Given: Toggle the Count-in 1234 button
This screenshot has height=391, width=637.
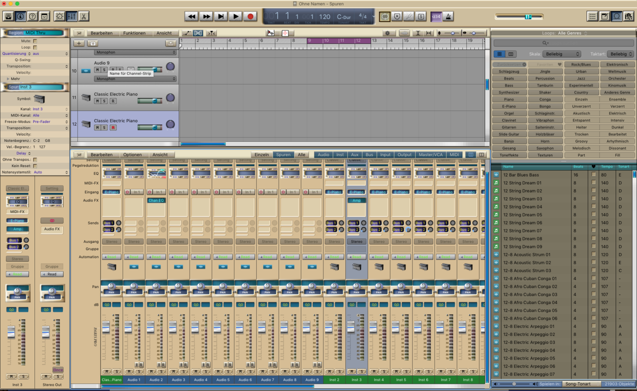Looking at the screenshot, I should 436,16.
